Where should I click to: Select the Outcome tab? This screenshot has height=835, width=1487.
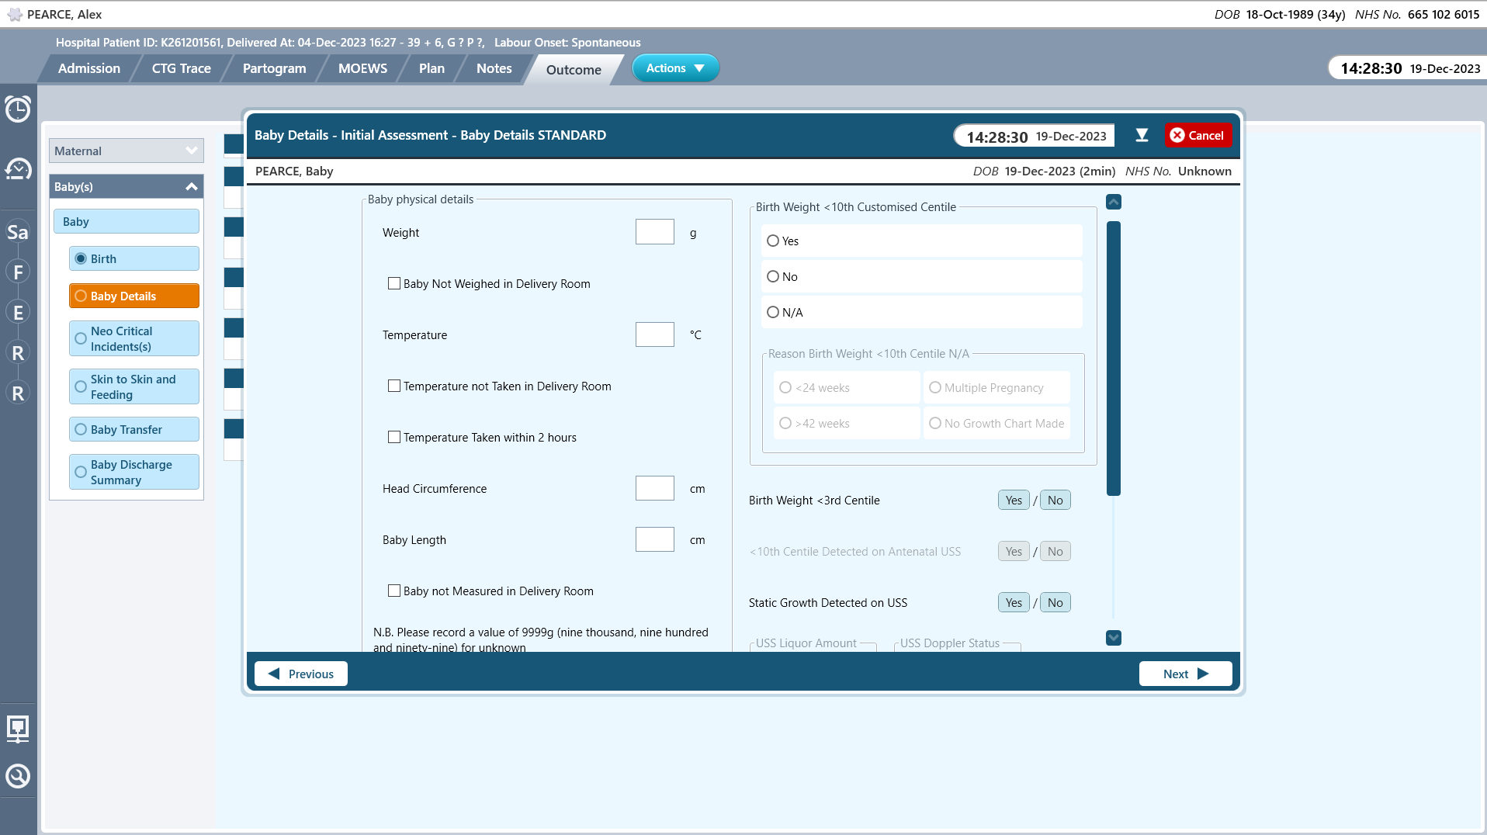[574, 70]
